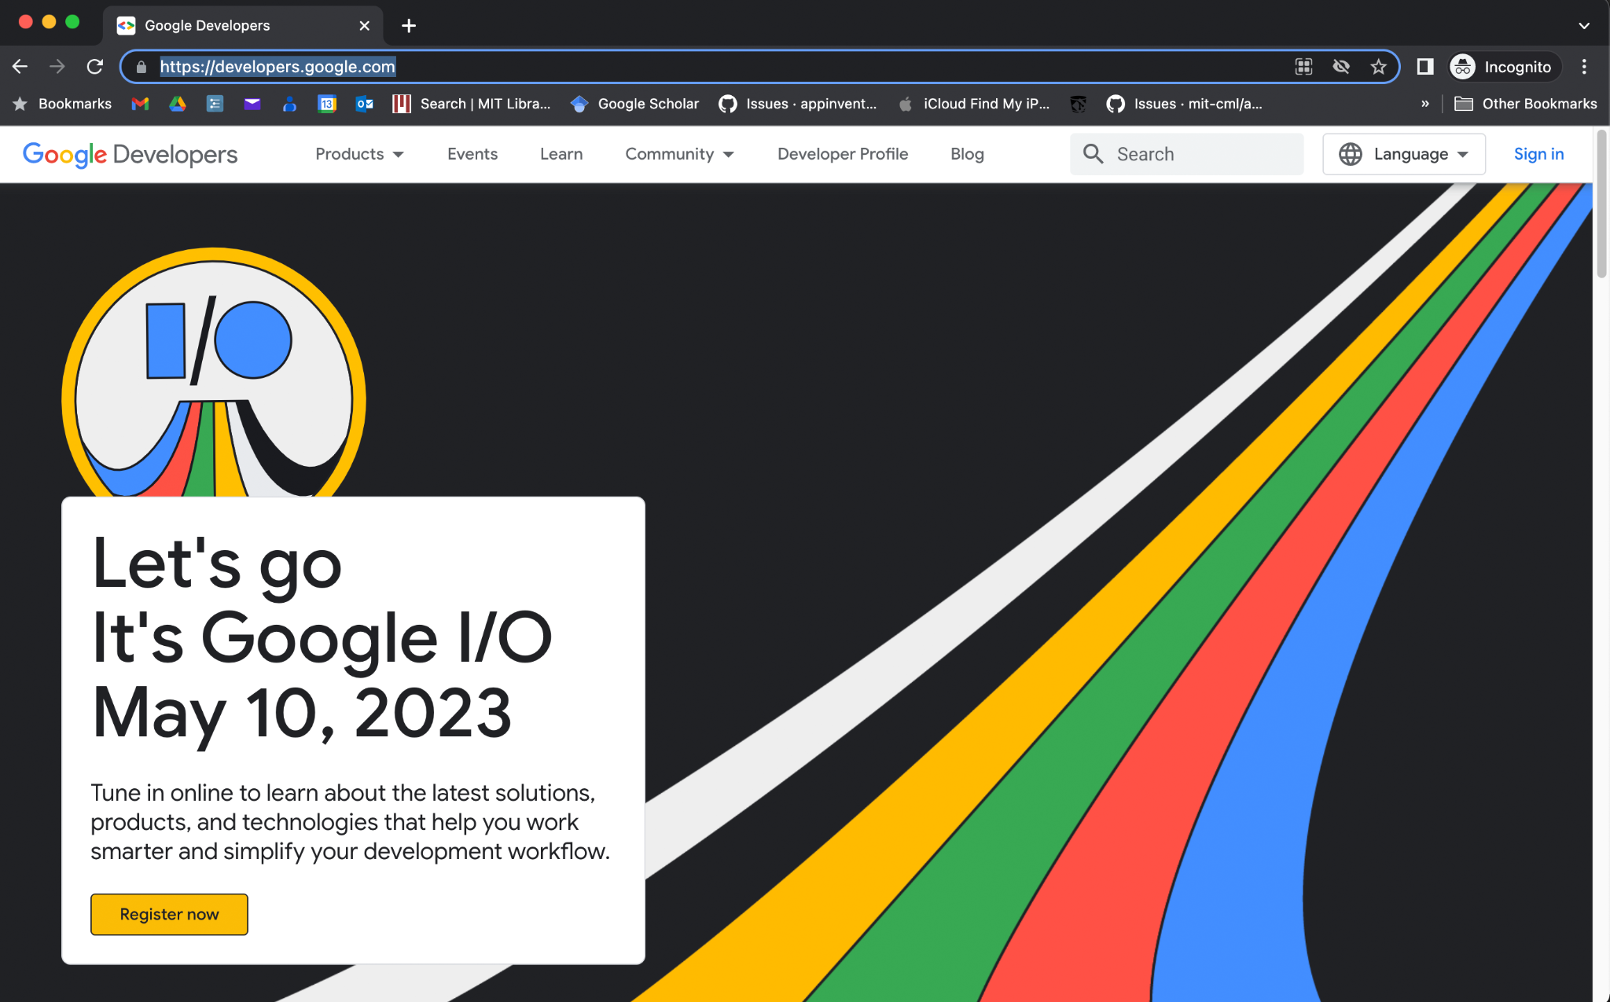The image size is (1610, 1002).
Task: Reload the current page
Action: pos(94,67)
